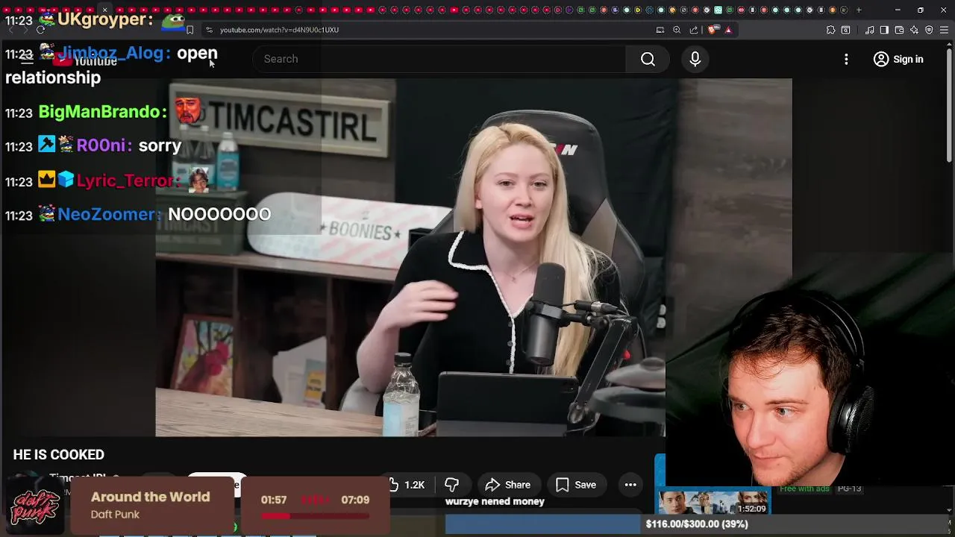The image size is (955, 537).
Task: Open Brave Rewards triangle icon
Action: pyautogui.click(x=728, y=30)
